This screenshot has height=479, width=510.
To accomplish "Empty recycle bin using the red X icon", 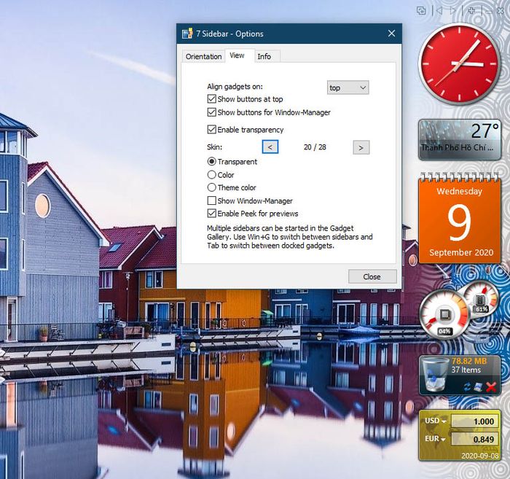I will click(491, 387).
